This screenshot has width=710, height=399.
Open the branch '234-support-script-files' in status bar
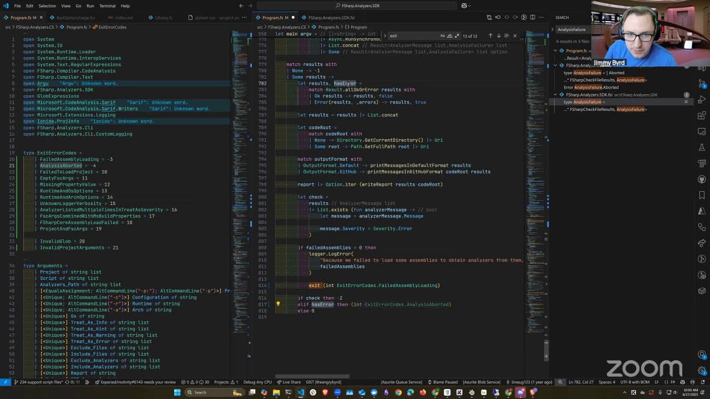[x=38, y=382]
